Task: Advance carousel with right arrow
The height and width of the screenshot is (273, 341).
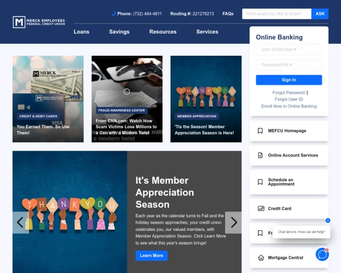Action: pos(233,222)
